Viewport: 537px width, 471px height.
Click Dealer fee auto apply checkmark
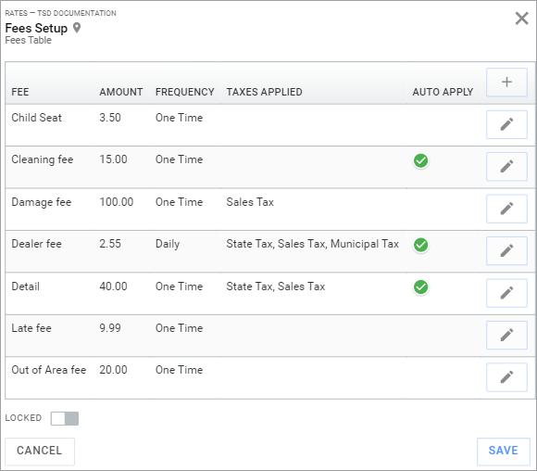pyautogui.click(x=420, y=245)
